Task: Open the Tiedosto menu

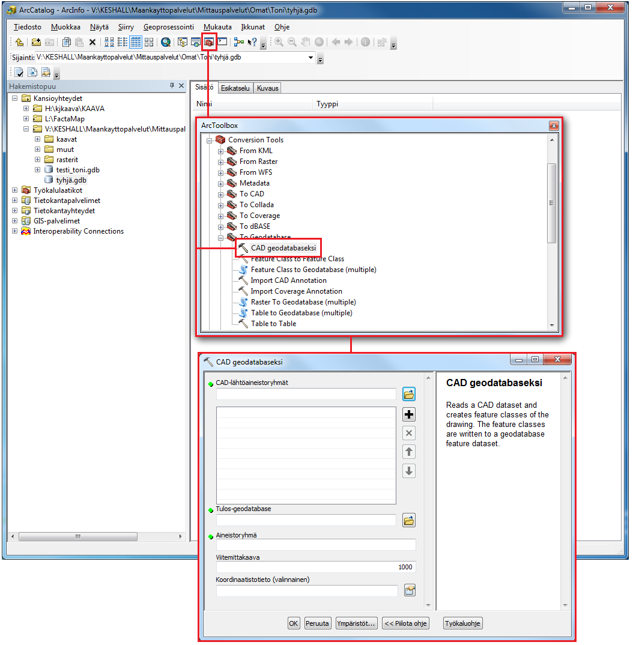Action: pos(28,27)
